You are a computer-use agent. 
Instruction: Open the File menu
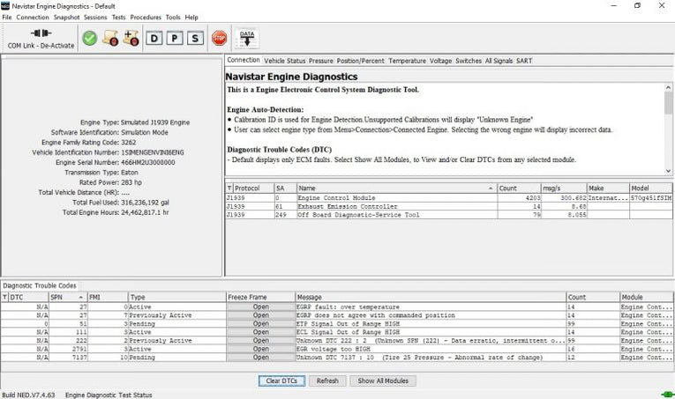(x=7, y=18)
